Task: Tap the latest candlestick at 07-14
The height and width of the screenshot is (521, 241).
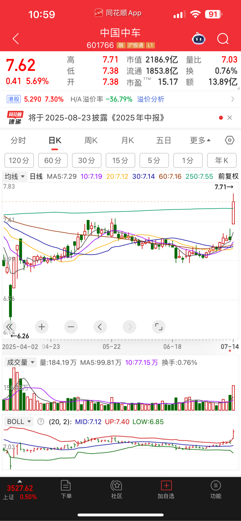Action: pos(233,209)
